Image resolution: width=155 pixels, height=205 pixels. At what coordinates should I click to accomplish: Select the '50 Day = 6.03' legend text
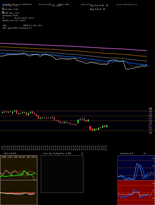(x=11, y=9)
